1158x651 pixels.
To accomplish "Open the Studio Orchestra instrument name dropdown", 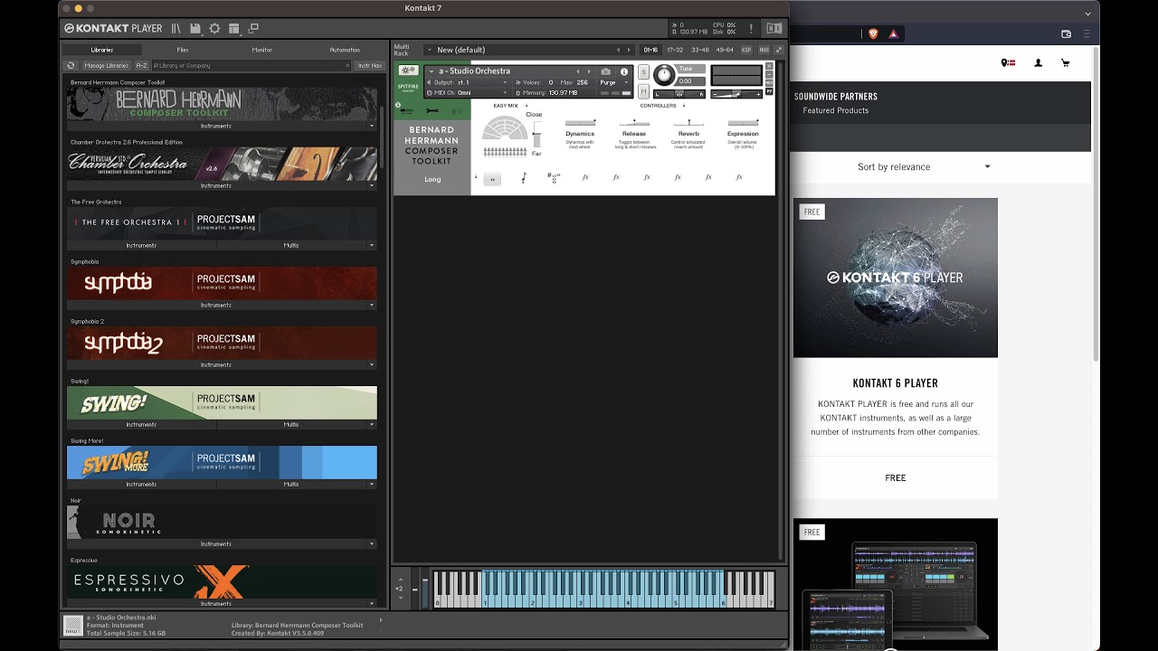I will [432, 71].
